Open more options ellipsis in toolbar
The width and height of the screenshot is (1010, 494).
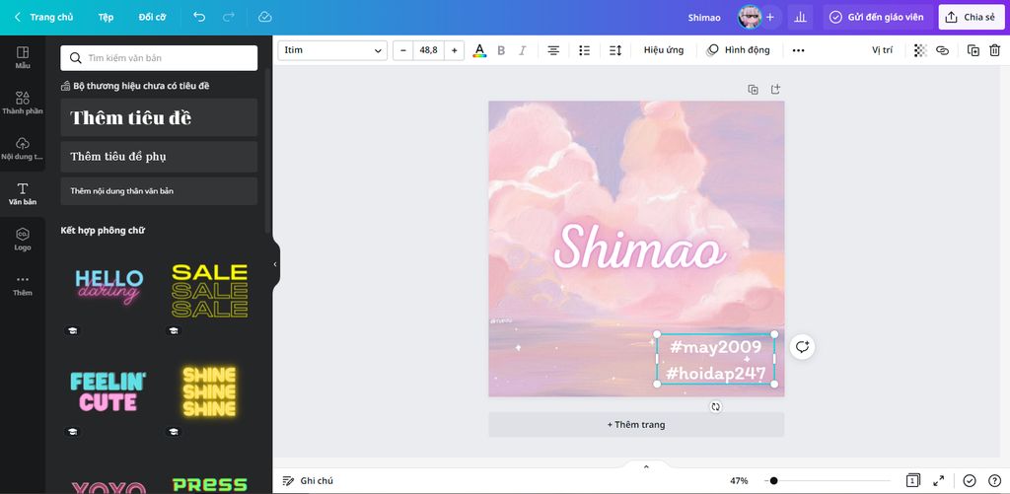798,50
